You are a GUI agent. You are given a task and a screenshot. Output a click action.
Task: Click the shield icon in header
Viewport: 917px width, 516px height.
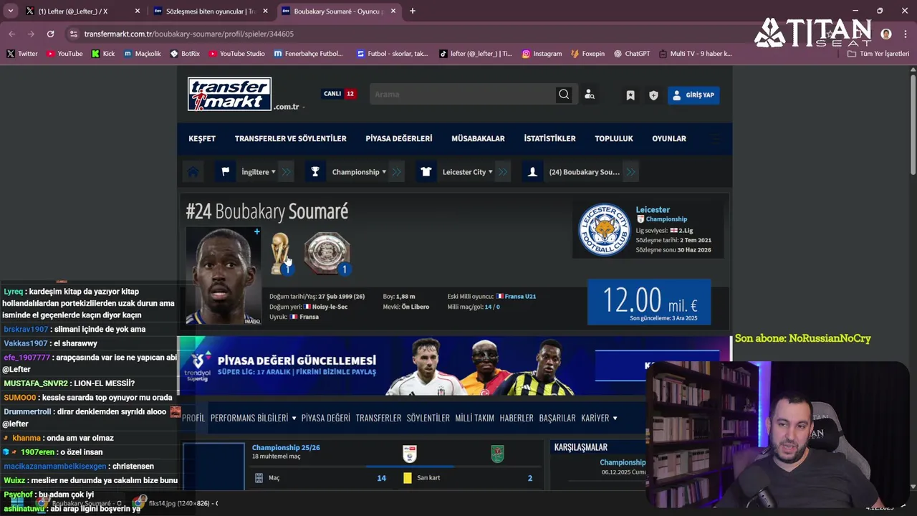(653, 95)
